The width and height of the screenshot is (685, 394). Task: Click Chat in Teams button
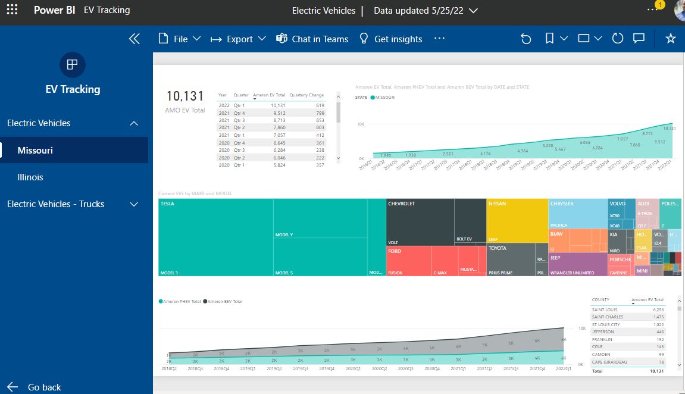coord(312,39)
